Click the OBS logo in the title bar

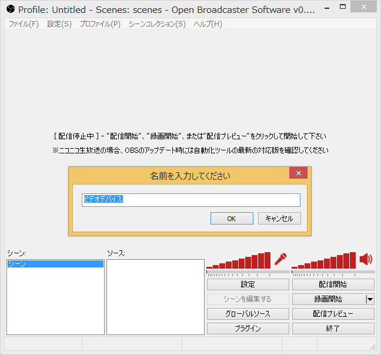11,9
